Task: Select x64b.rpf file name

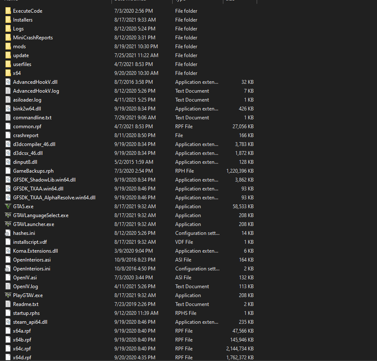Action: coord(22,340)
